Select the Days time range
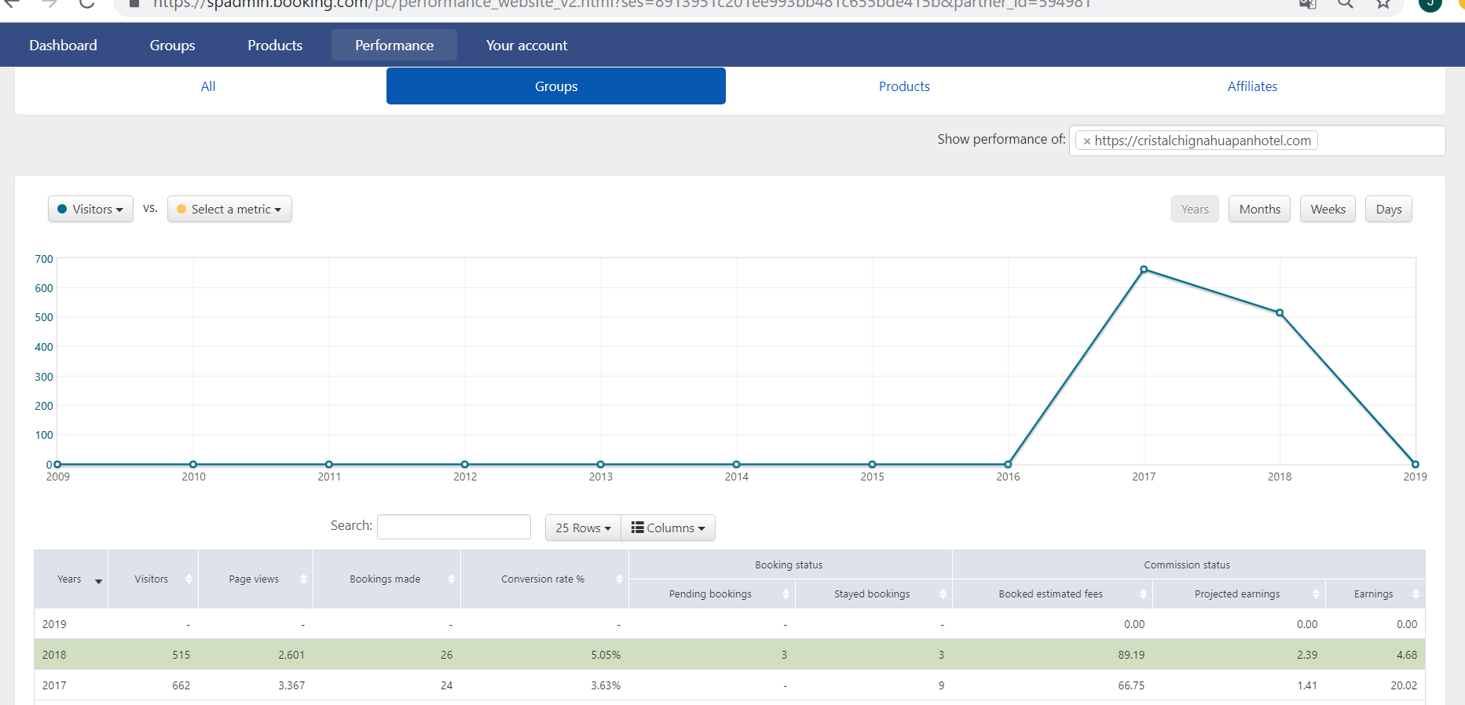Viewport: 1465px width, 705px height. (1388, 209)
